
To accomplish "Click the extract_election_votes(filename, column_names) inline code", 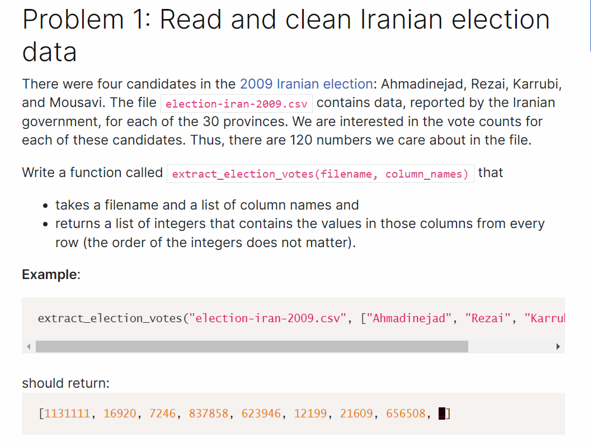I will pyautogui.click(x=321, y=174).
